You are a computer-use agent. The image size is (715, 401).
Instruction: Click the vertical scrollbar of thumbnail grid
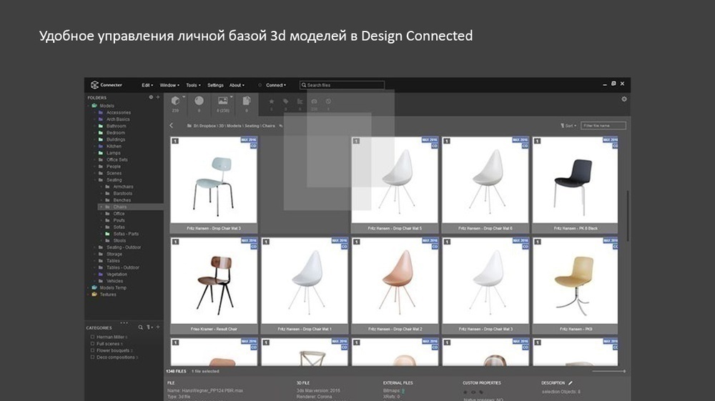(x=628, y=216)
